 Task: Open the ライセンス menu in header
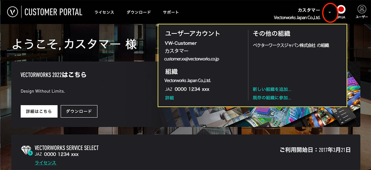104,12
